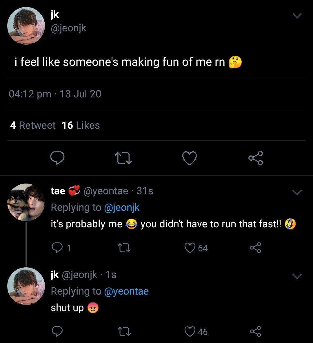Like the "shut up" reply with 46 likes

click(190, 331)
